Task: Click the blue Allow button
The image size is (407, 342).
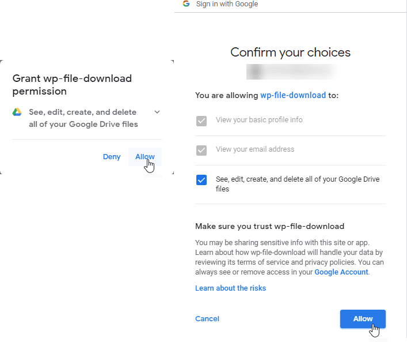Action: coord(363,318)
